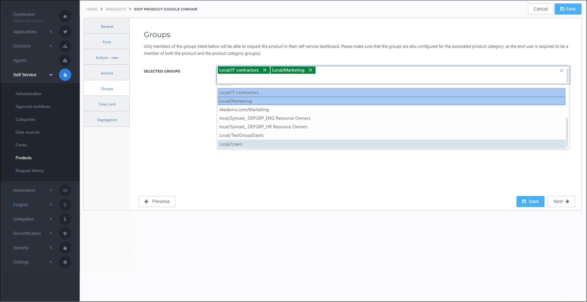Image resolution: width=587 pixels, height=302 pixels.
Task: Open the Agents section icon
Action: coord(65,60)
